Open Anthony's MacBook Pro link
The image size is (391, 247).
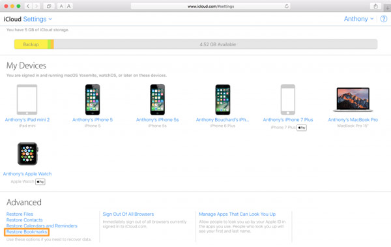353,120
